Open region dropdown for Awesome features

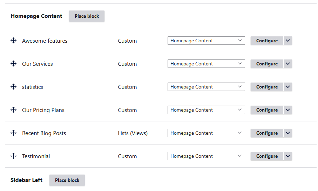[206, 41]
